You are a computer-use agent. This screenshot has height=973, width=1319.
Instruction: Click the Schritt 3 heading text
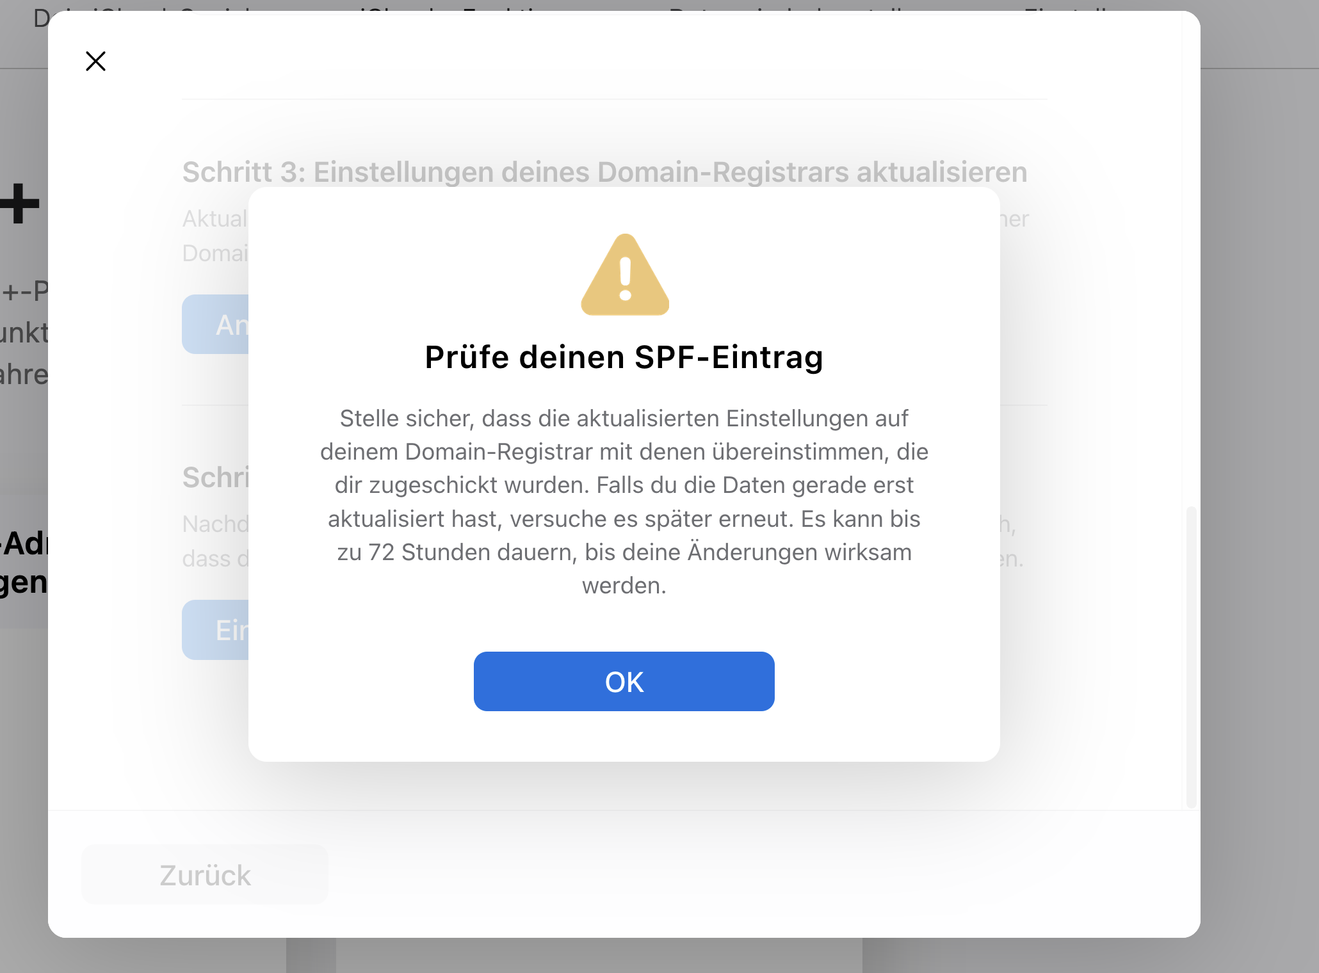tap(604, 172)
